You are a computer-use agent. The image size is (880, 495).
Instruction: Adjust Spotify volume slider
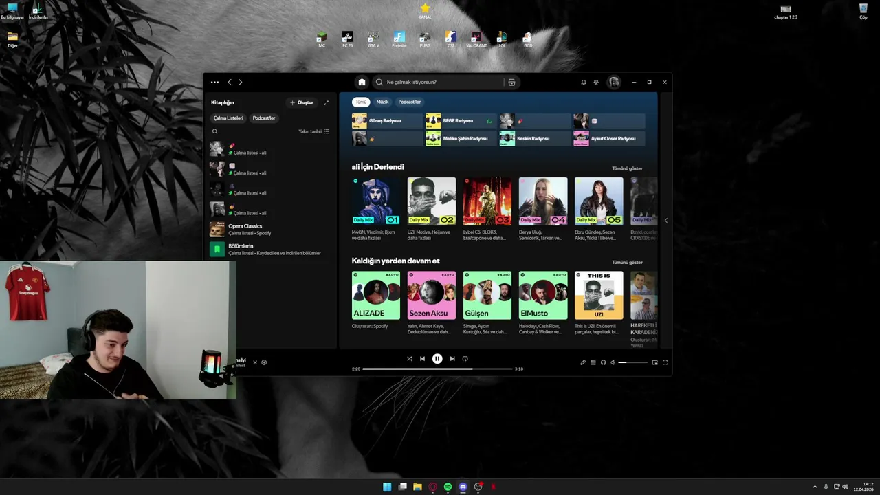coord(632,362)
